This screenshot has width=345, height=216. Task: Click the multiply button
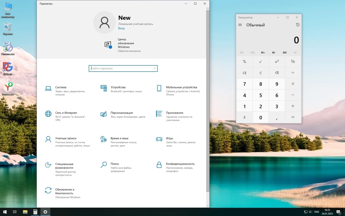(293, 84)
